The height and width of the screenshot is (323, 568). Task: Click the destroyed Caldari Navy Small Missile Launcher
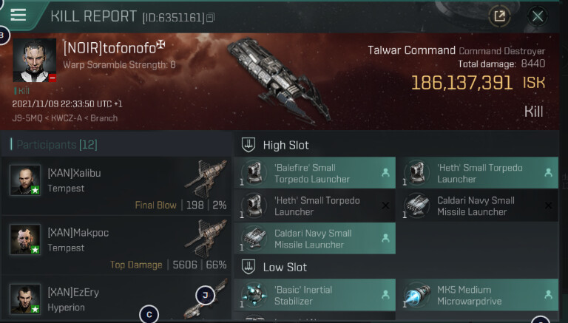[x=477, y=206]
